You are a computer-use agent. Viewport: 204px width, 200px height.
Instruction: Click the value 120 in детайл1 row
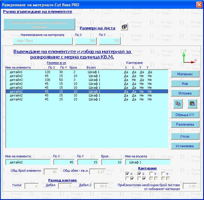tap(48, 72)
